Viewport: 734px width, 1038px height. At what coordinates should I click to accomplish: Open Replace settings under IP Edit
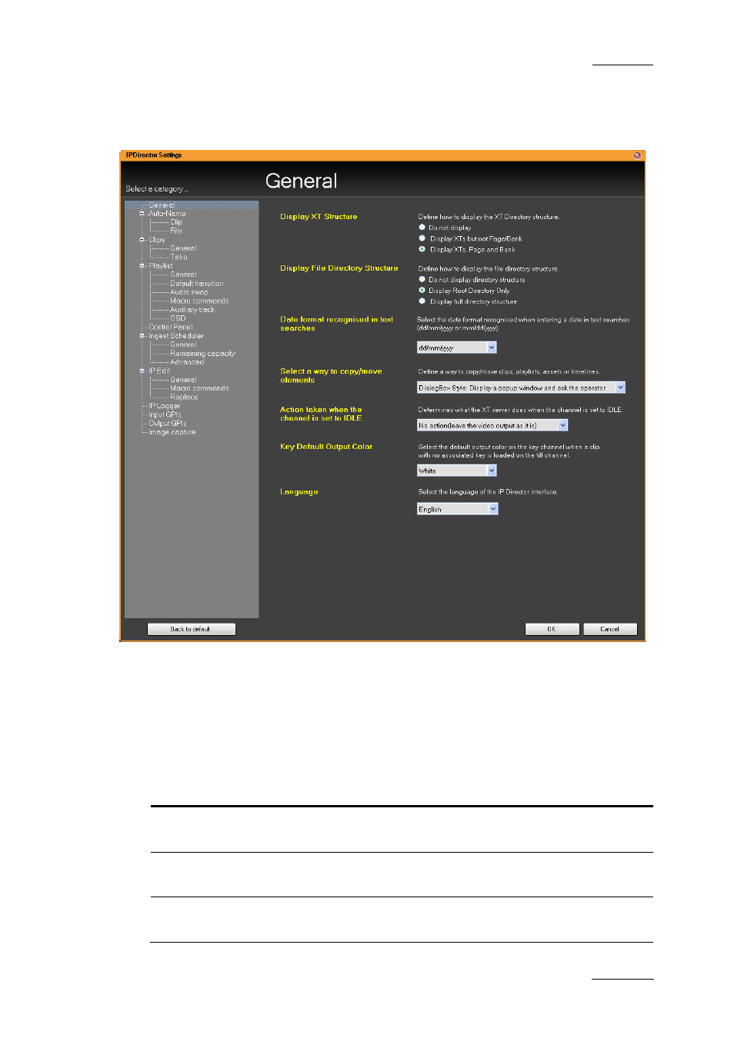click(x=184, y=397)
